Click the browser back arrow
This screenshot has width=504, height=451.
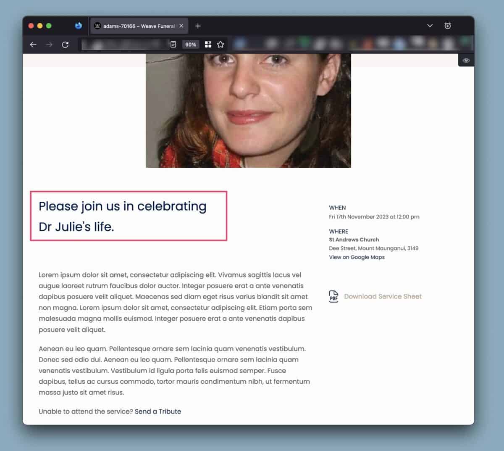click(x=33, y=45)
